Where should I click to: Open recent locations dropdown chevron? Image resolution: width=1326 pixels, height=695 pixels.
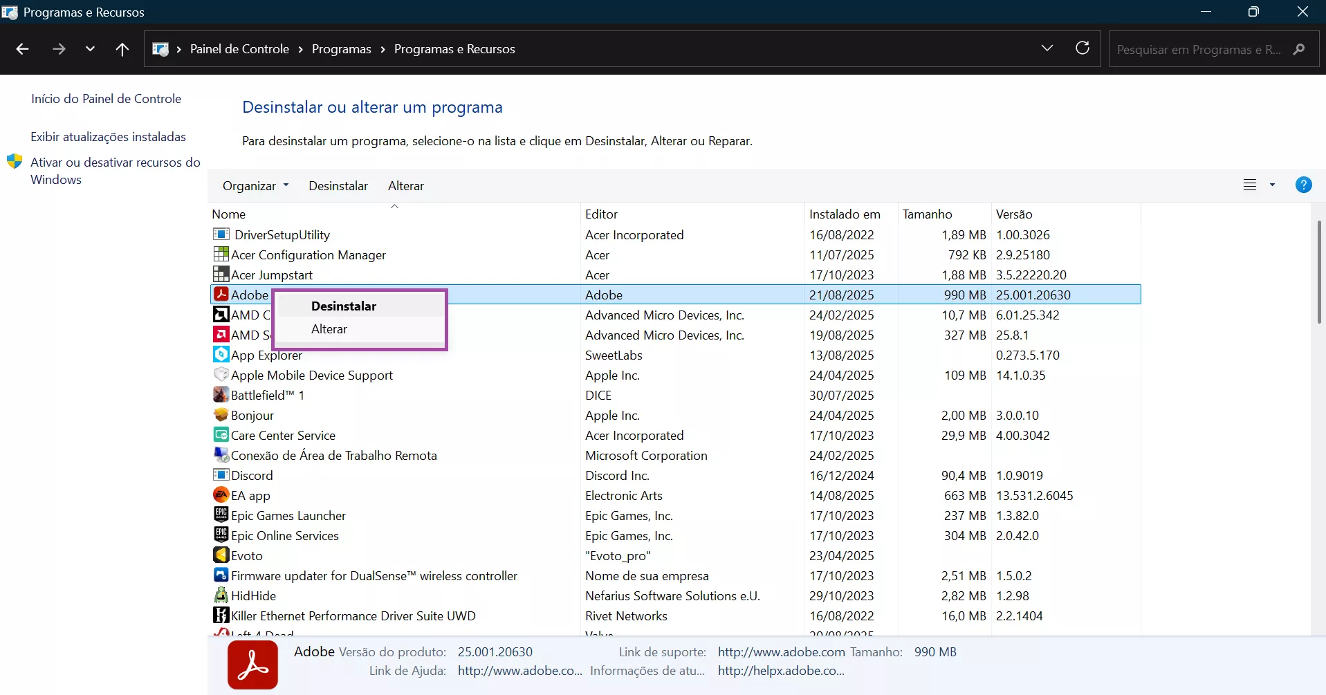[x=90, y=49]
